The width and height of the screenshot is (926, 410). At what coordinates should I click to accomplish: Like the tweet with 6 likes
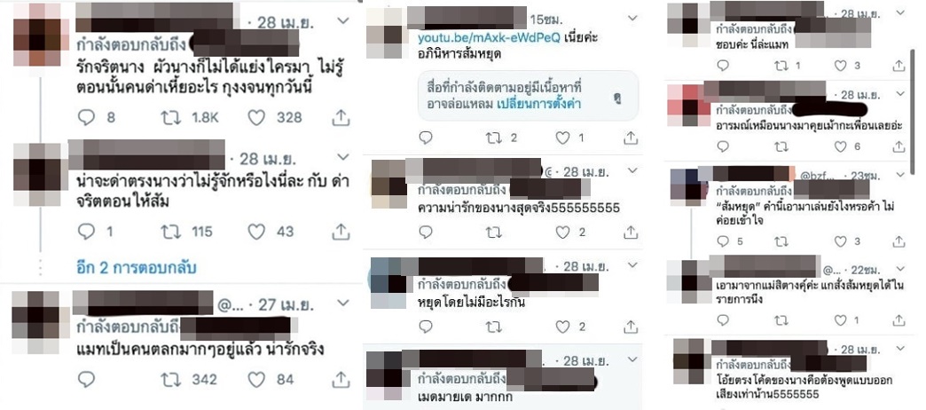pos(840,146)
